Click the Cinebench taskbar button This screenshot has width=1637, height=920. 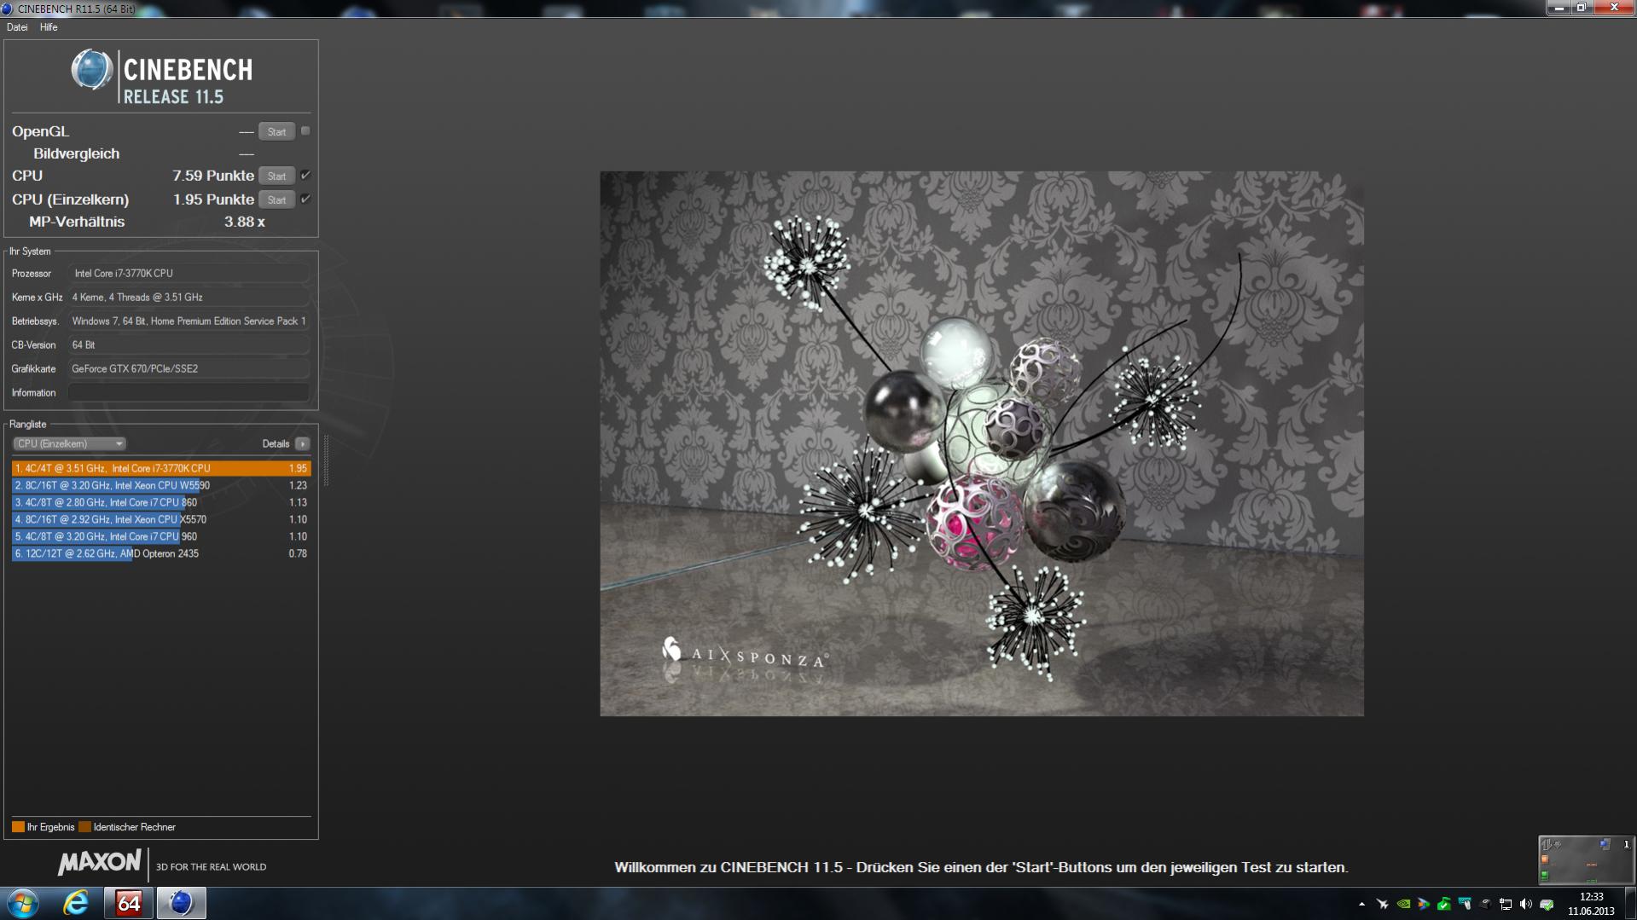pos(181,903)
